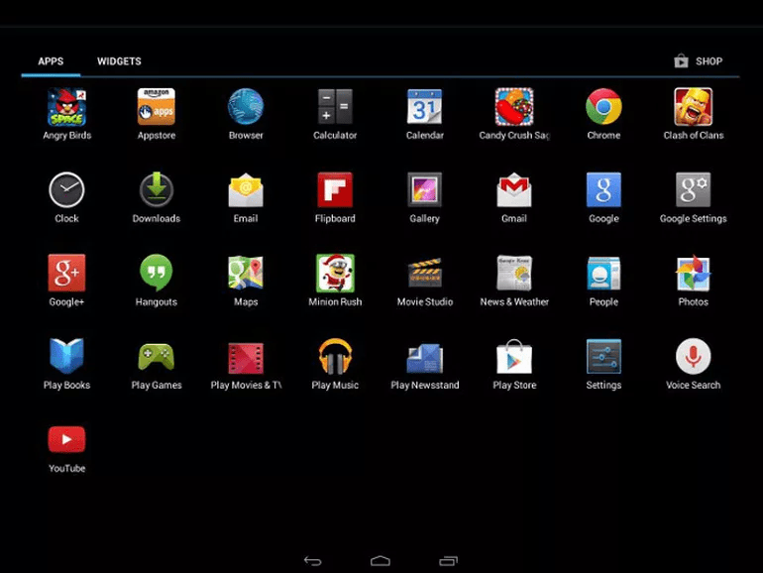Image resolution: width=763 pixels, height=573 pixels.
Task: Select the Apps tab
Action: (x=51, y=61)
